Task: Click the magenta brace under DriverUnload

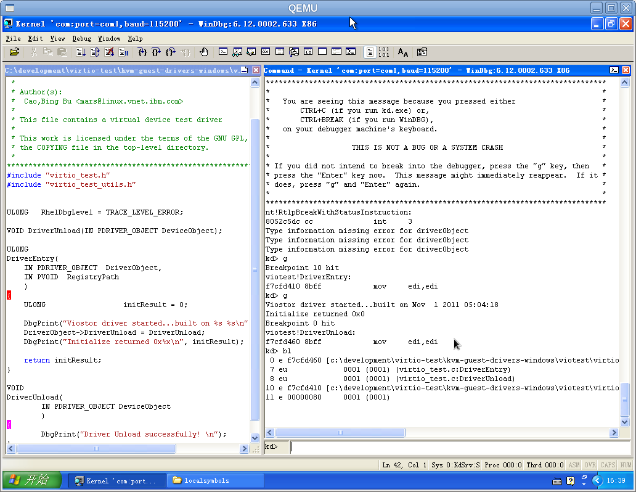Action: pos(9,425)
